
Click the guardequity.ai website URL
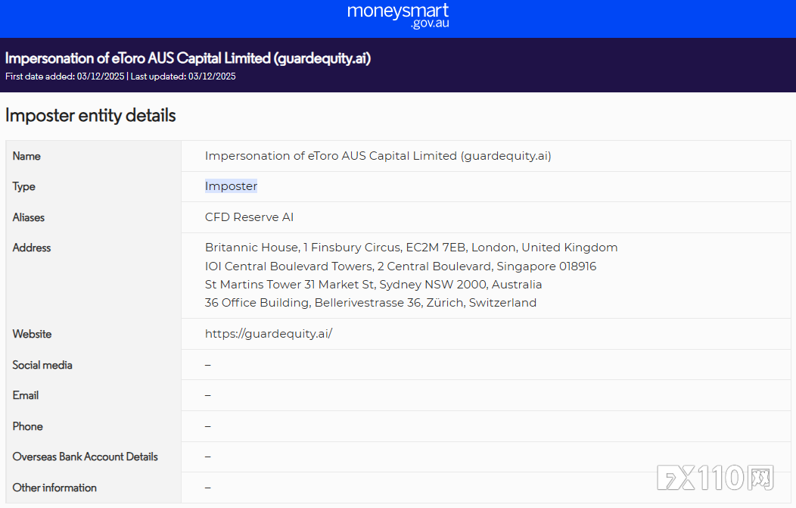pyautogui.click(x=268, y=334)
